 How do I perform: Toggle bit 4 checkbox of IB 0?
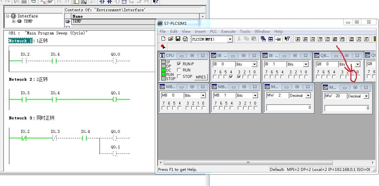[x=231, y=77]
